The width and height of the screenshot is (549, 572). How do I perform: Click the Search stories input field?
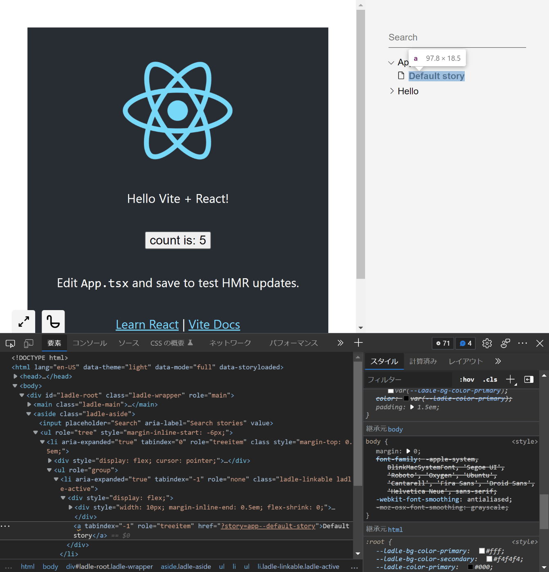click(457, 38)
